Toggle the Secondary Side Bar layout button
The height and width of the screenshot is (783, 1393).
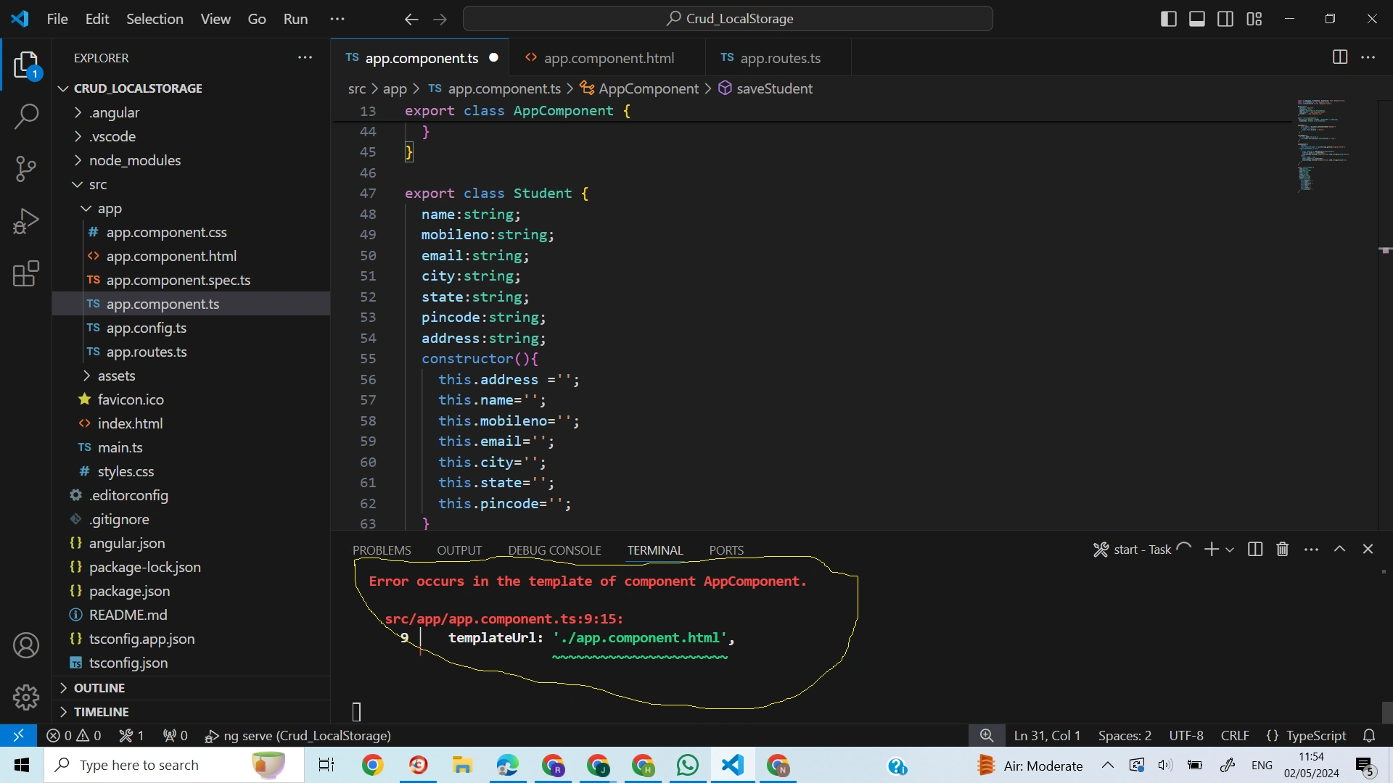(x=1225, y=19)
